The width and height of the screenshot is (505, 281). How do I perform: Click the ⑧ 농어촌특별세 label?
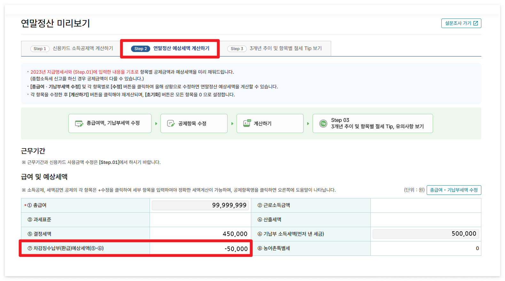274,248
